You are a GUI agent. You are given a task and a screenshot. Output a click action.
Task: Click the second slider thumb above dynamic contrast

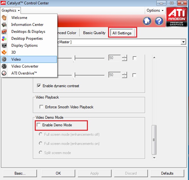[73, 75]
